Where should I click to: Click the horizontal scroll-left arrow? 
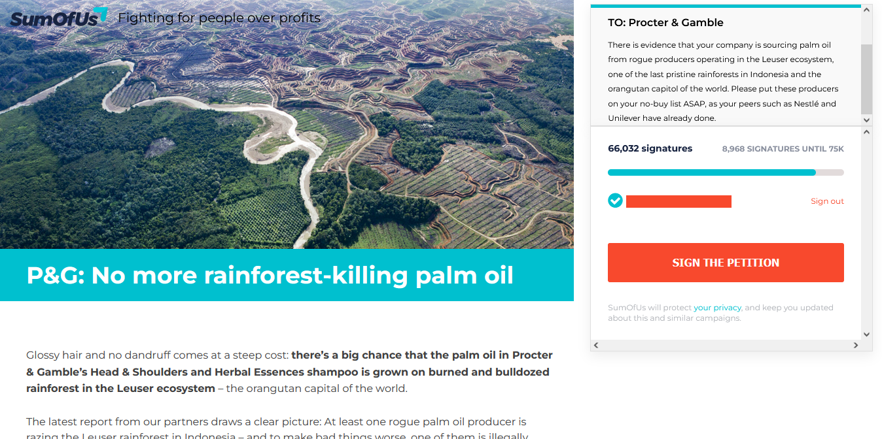(596, 345)
